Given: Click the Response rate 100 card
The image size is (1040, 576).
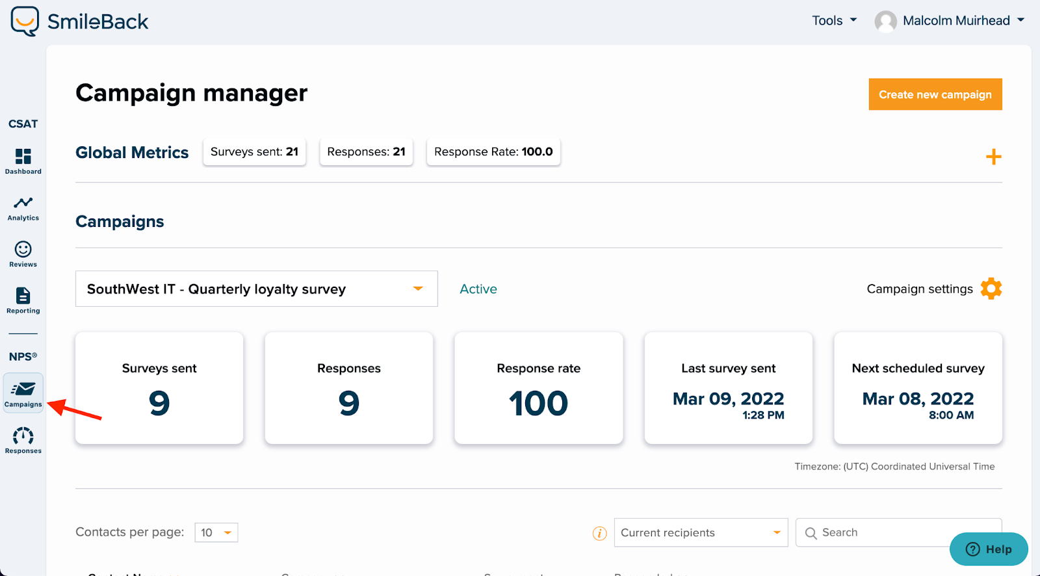Looking at the screenshot, I should point(539,388).
